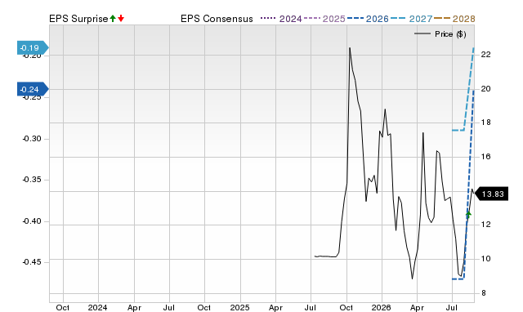
Task: Click the Price ($) legend label
Action: [450, 34]
